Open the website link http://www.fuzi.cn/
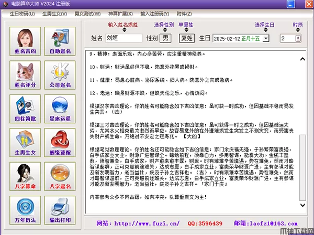The image size is (314, 235). pyautogui.click(x=147, y=223)
